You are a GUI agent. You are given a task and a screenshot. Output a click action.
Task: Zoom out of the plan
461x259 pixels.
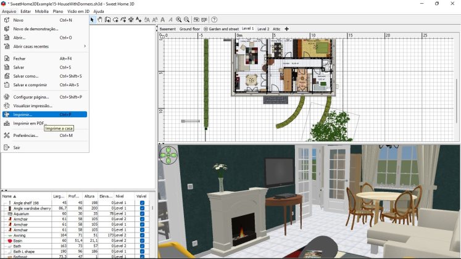186,20
